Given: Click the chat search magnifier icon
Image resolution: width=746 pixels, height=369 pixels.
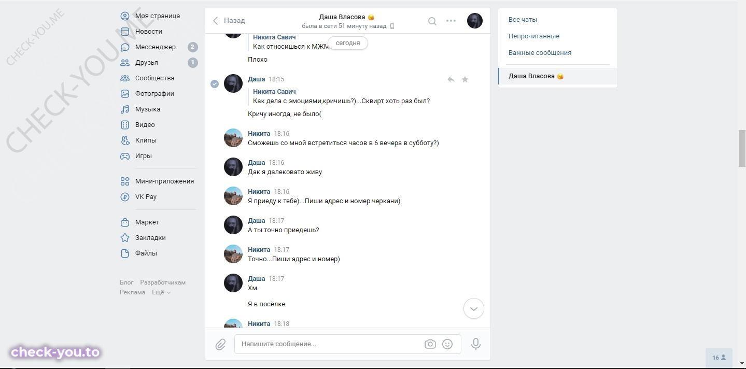Looking at the screenshot, I should pyautogui.click(x=432, y=21).
